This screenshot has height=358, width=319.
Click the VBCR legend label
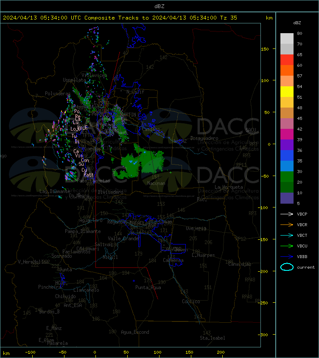[x=302, y=224]
